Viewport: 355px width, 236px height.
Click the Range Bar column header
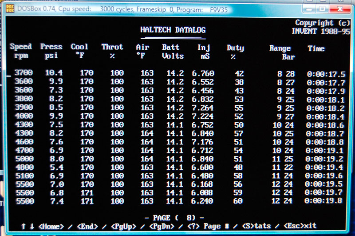pos(282,52)
